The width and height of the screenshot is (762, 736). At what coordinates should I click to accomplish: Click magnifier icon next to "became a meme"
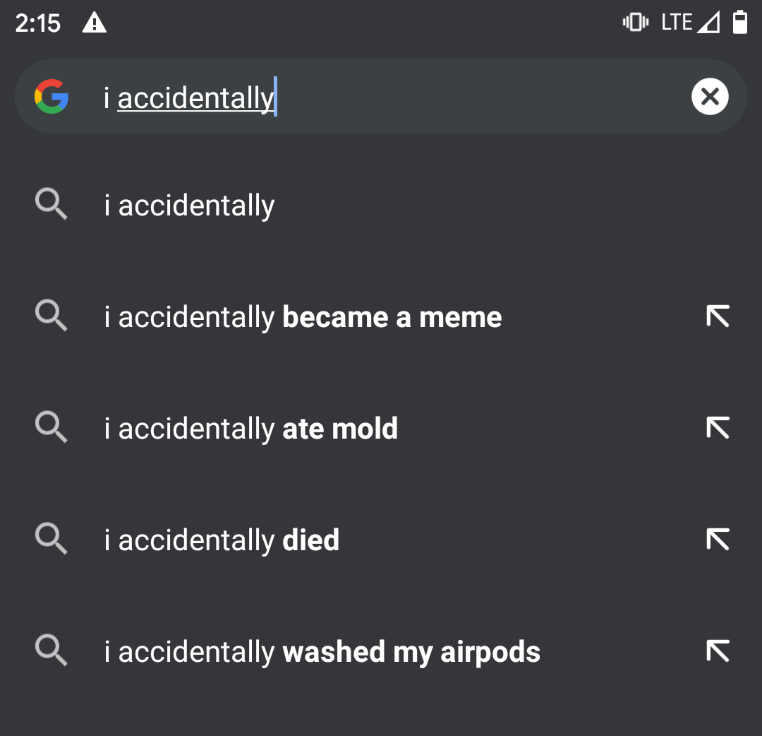(51, 316)
